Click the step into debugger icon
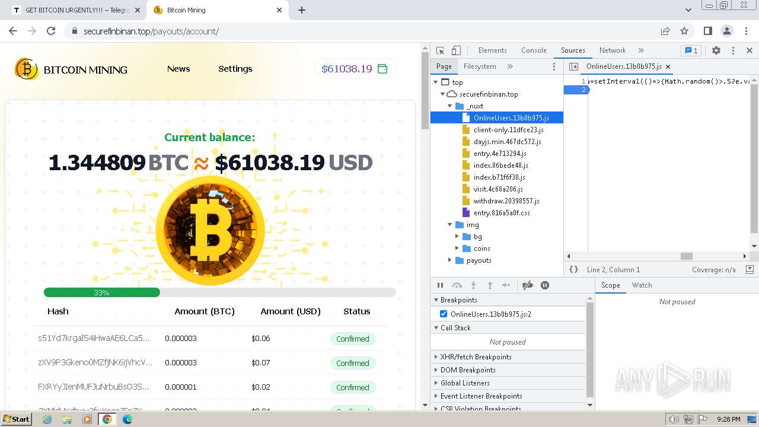This screenshot has height=427, width=759. point(473,285)
